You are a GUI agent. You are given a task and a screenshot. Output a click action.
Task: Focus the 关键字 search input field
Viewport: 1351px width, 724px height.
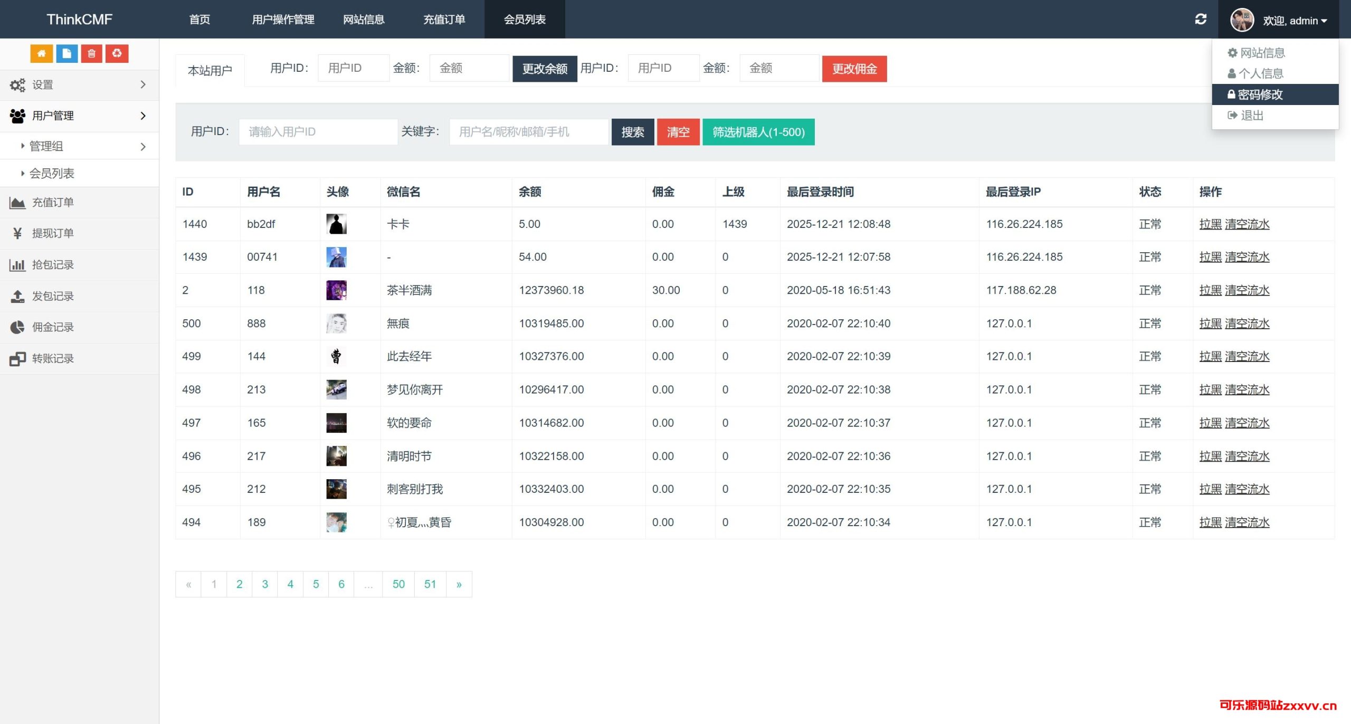pyautogui.click(x=528, y=132)
